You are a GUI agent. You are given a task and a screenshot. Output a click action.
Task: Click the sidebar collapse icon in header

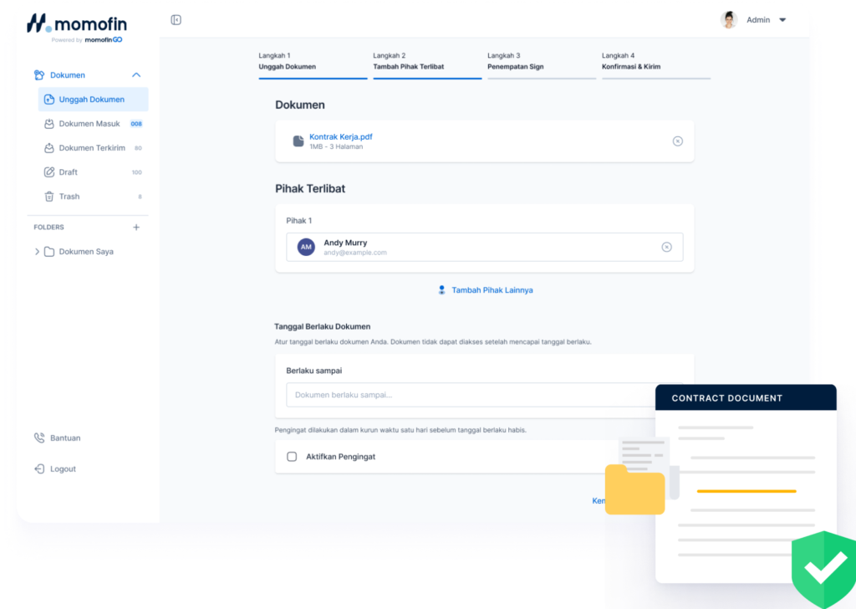coord(176,20)
